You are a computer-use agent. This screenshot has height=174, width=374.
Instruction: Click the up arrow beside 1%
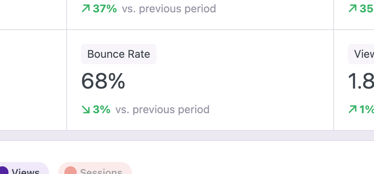(x=352, y=110)
